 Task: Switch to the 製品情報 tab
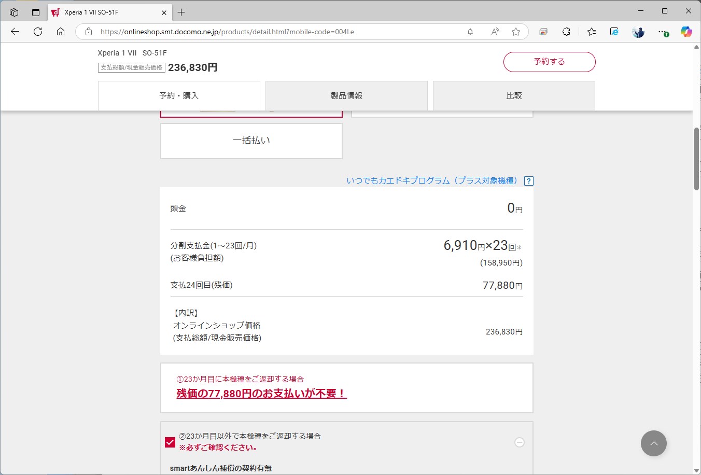pos(346,95)
